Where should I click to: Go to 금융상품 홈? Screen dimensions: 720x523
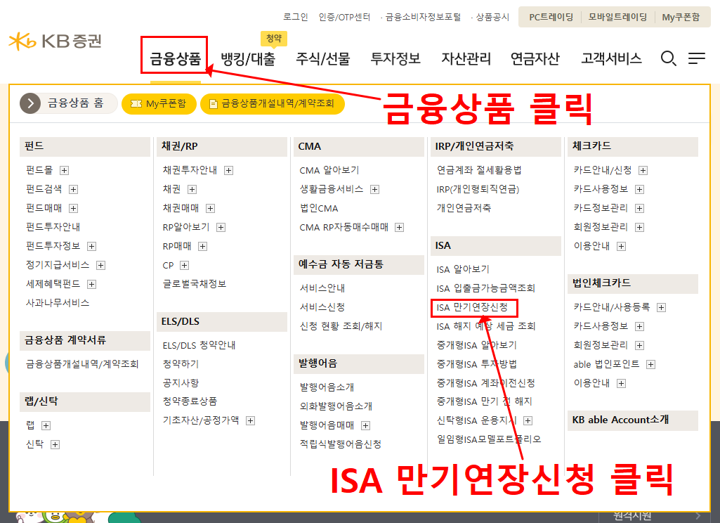click(76, 103)
